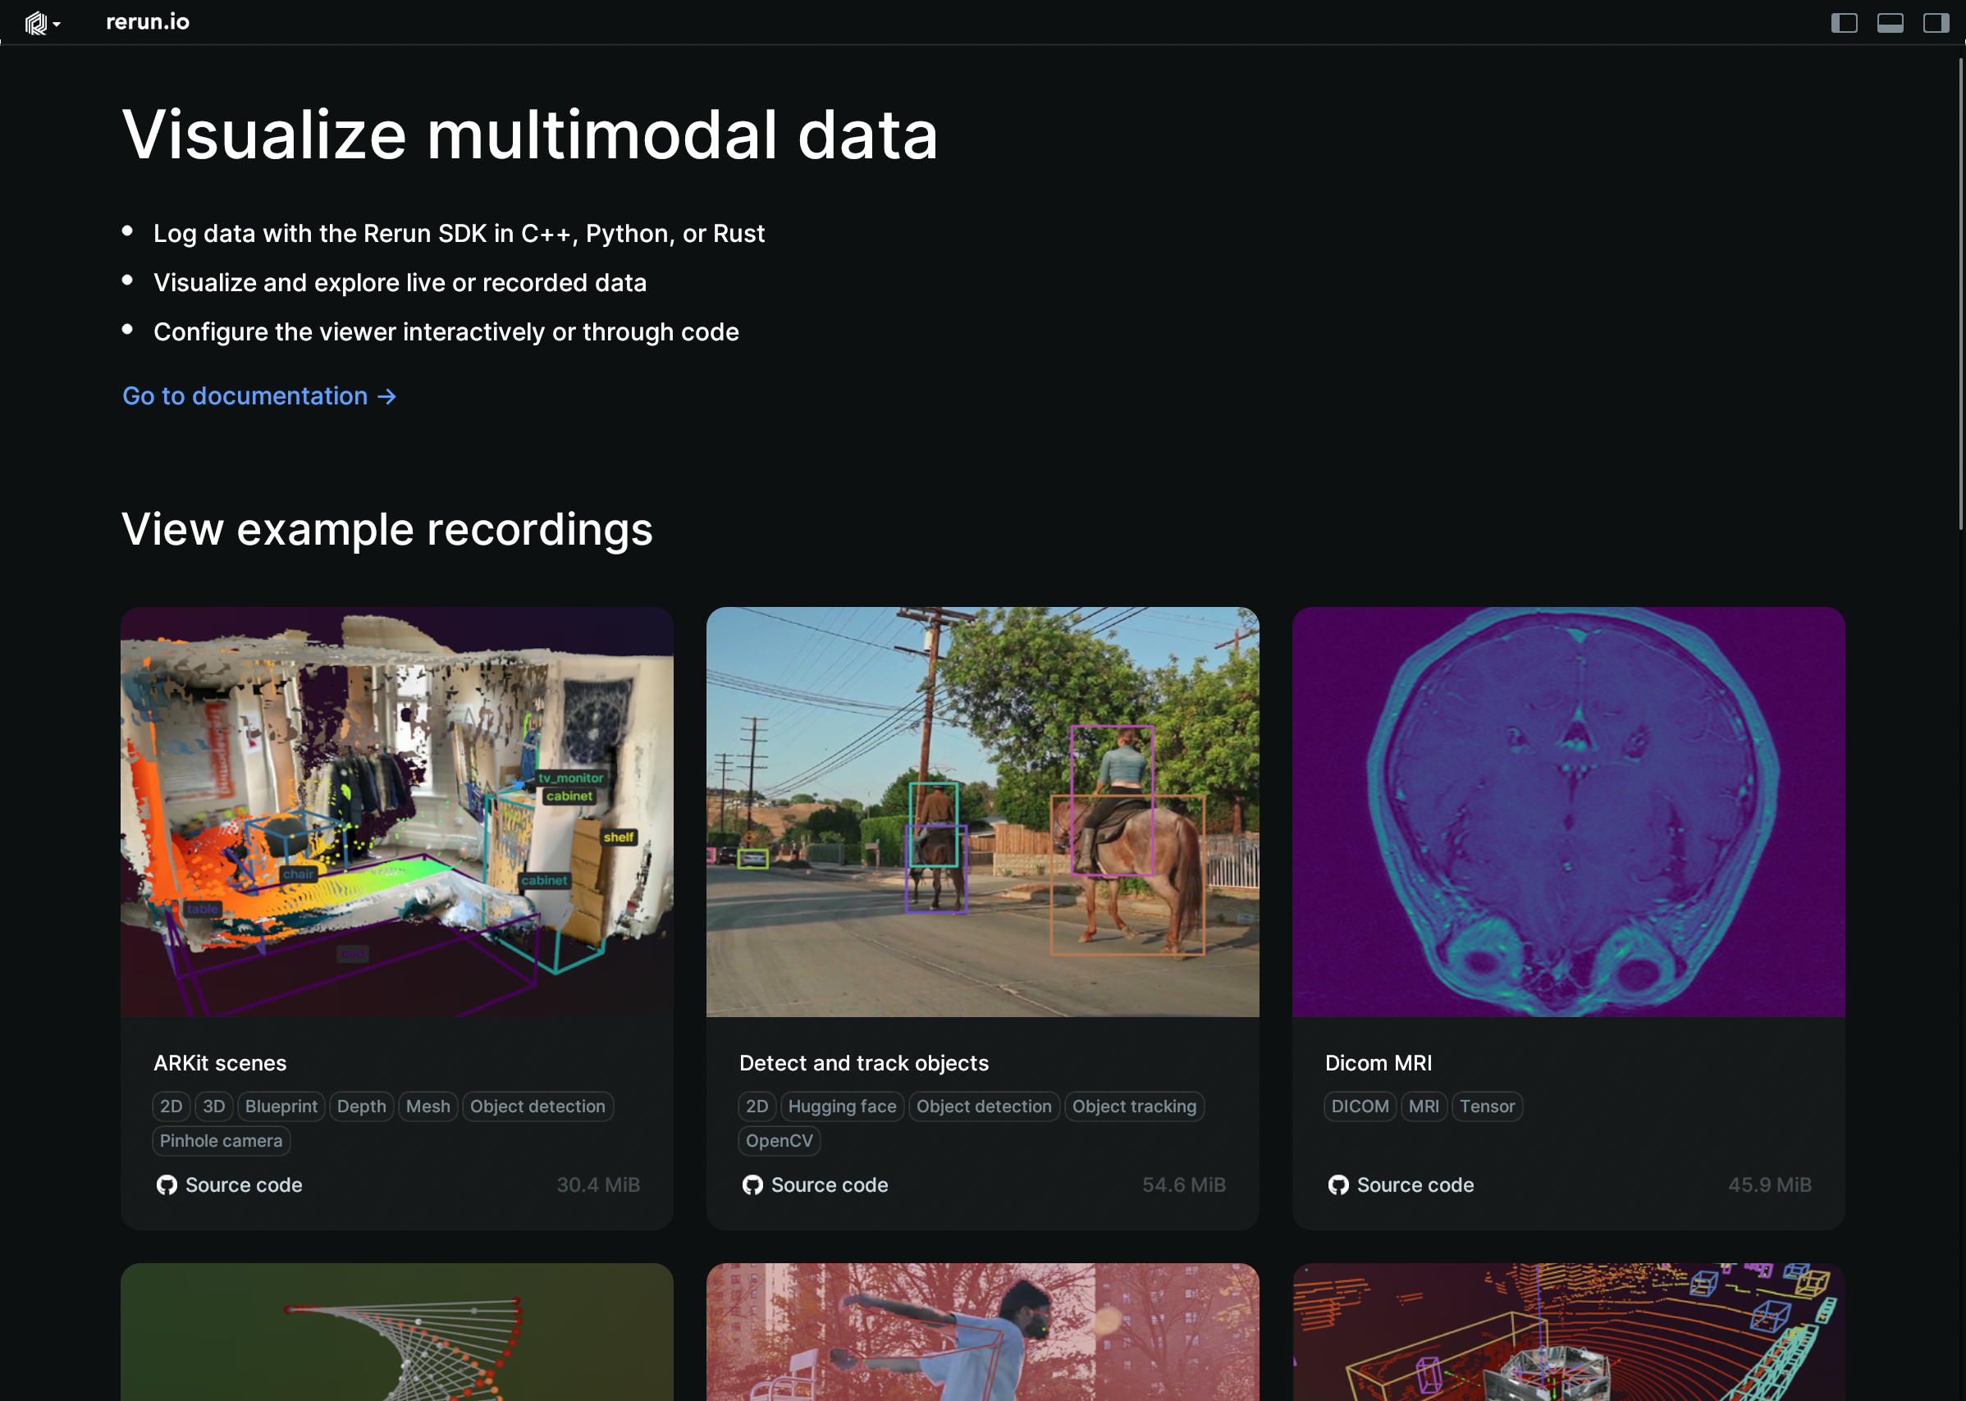Click the Log data with the Rerun SDK bullet

(x=459, y=233)
